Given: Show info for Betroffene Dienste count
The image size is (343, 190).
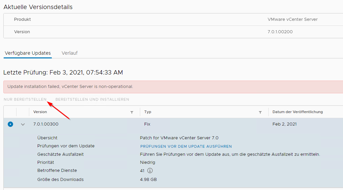Looking at the screenshot, I should pyautogui.click(x=150, y=171).
